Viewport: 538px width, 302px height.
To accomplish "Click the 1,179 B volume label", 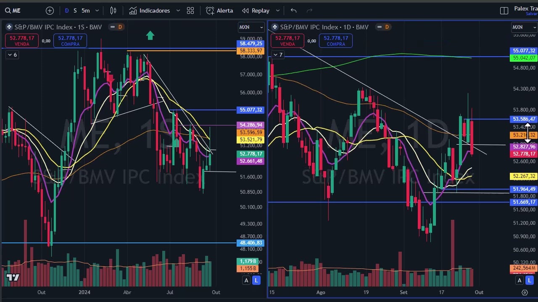I will pyautogui.click(x=248, y=261).
